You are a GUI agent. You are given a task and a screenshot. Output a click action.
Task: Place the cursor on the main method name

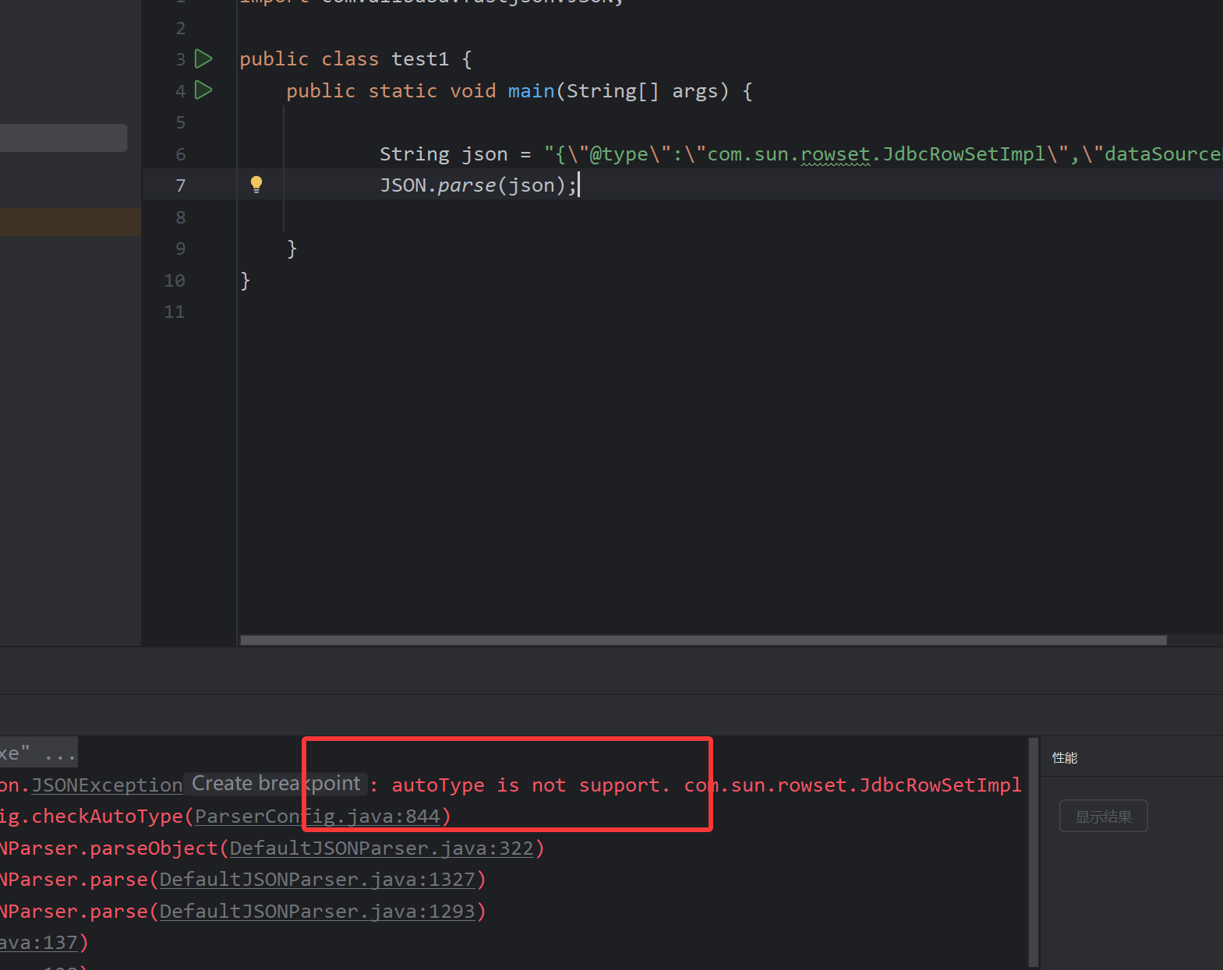tap(531, 91)
